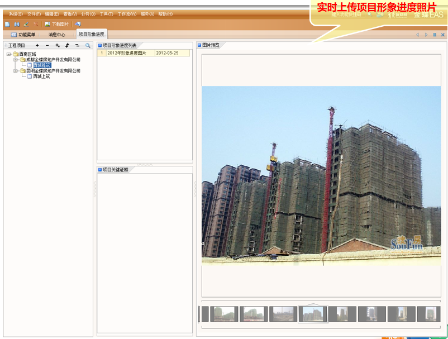Select 昆明金蝶房地产开发有限公司 tree item
Viewport: 448px width, 339px height.
point(53,71)
